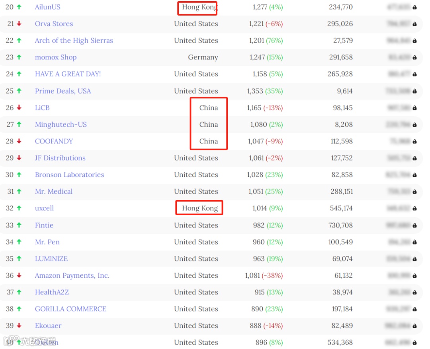Click the lock icon in Minghutech-US row
Image resolution: width=430 pixels, height=349 pixels.
coord(414,125)
